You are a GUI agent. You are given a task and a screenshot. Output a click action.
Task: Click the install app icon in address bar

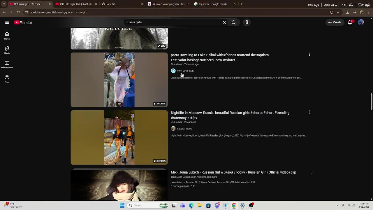pyautogui.click(x=332, y=12)
